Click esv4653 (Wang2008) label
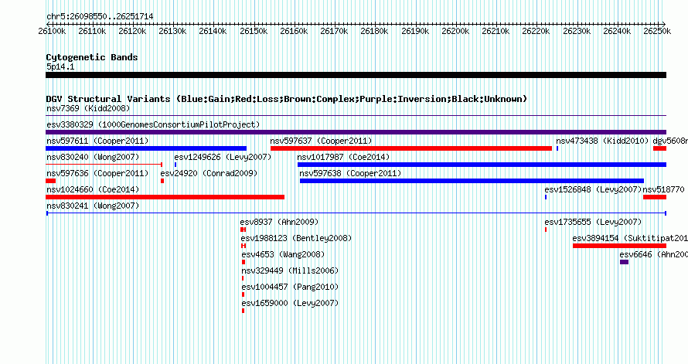This screenshot has width=688, height=364. click(x=283, y=254)
